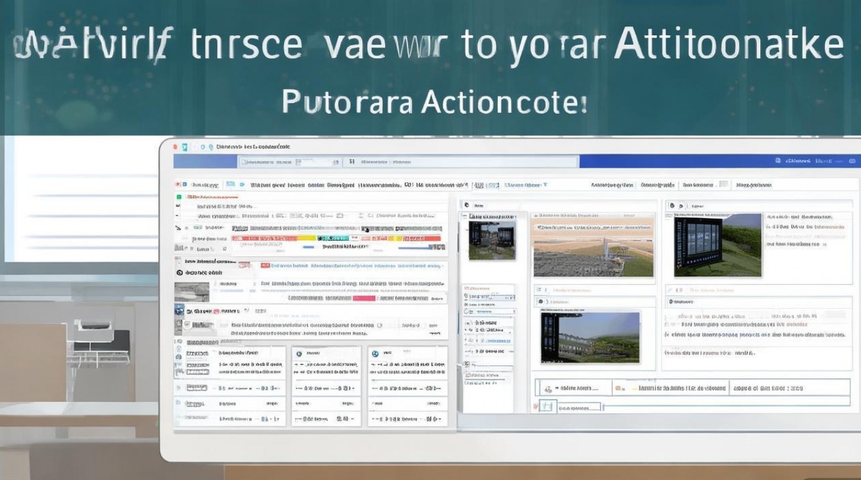Viewport: 861px width, 480px height.
Task: Select the rightmost tab in the top toolbar
Action: (753, 185)
